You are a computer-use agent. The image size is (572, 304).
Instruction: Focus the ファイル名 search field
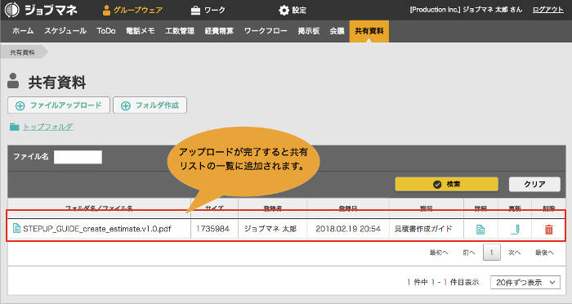coord(78,157)
